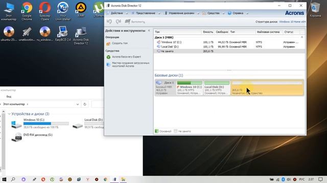Viewport: 327px width, 183px height.
Task: Select the Windows 10 (C:) row in volume list
Action: (229, 42)
